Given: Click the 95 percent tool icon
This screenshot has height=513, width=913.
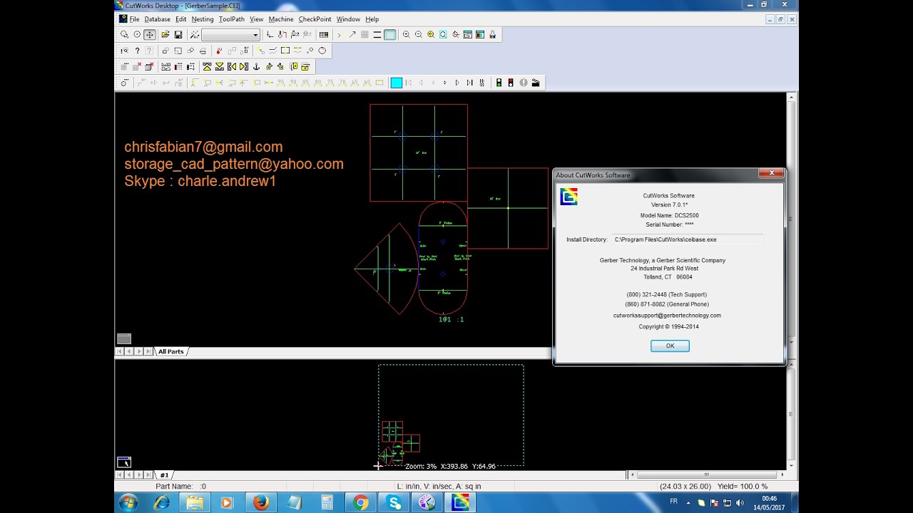Looking at the screenshot, I should pos(281,83).
